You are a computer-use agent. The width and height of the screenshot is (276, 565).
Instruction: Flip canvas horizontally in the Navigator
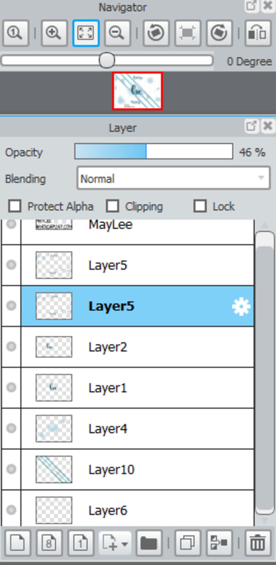coord(258,33)
